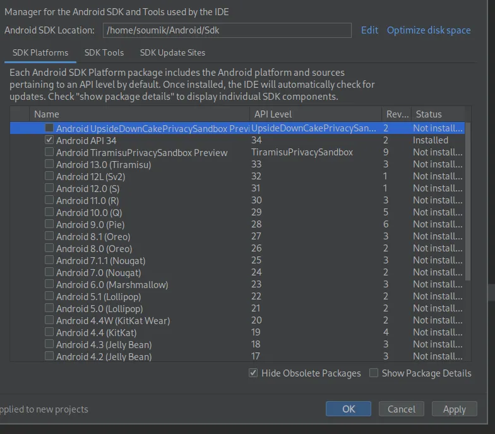Click the SDK platforms list vertical scrollbar
The image size is (495, 434).
click(x=468, y=202)
